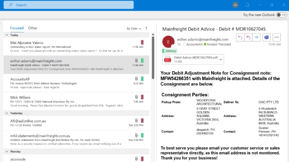Open the AR@aafonline.com.au email
This screenshot has width=289, height=162.
tap(76, 123)
